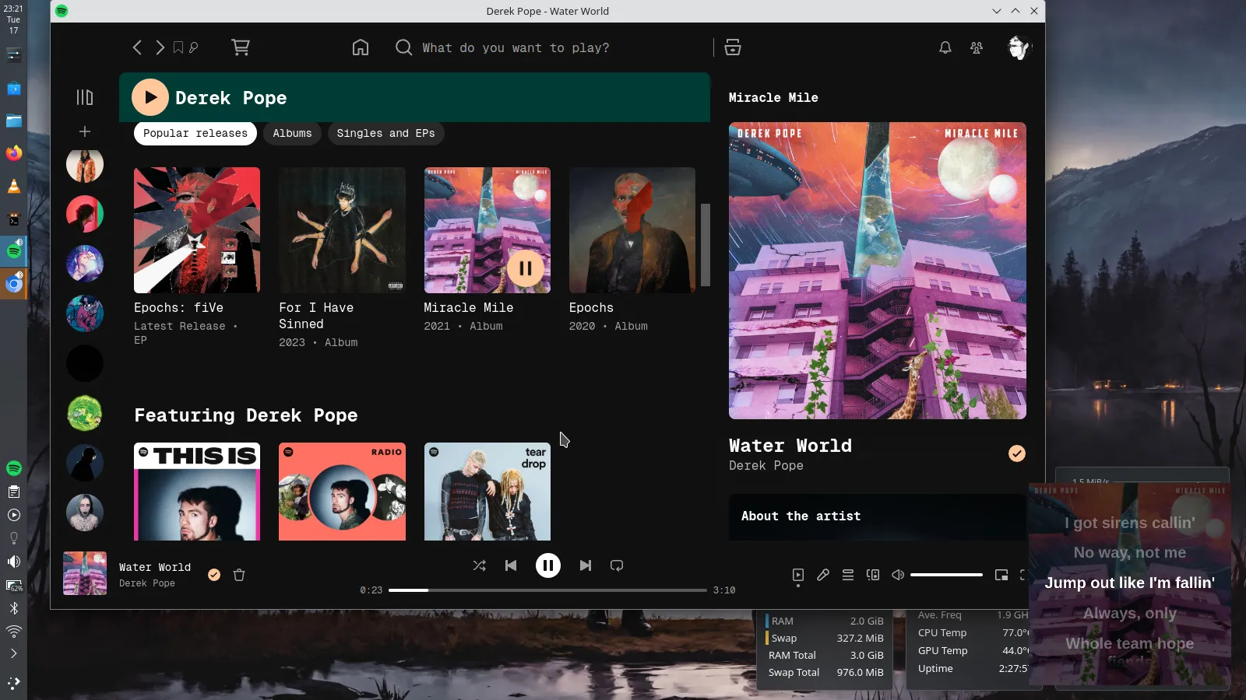
Task: Click the 'Jump out like I'm fallin'' lyric line
Action: [1129, 583]
